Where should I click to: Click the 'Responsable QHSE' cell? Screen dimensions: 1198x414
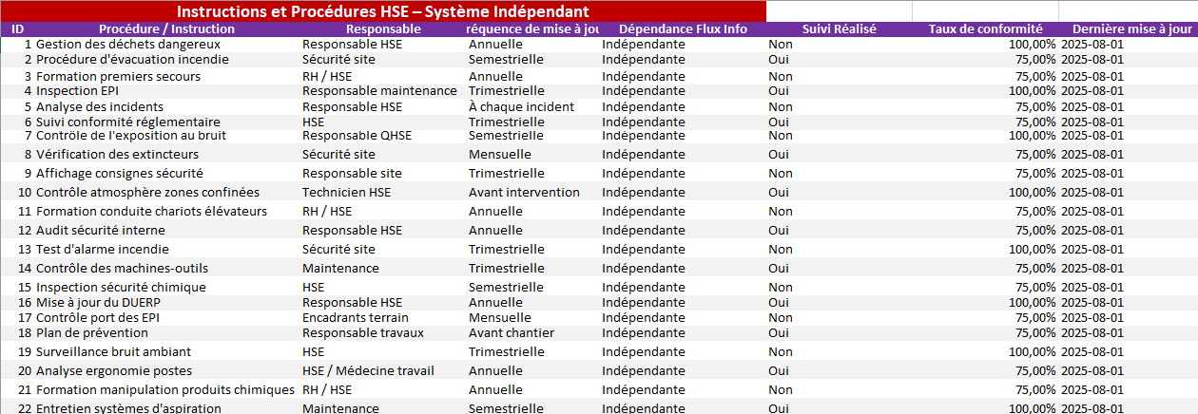click(x=357, y=136)
